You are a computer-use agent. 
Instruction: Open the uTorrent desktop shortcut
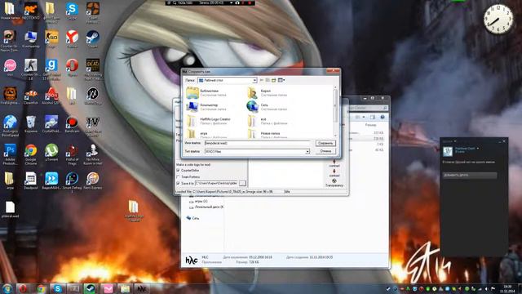tap(51, 153)
